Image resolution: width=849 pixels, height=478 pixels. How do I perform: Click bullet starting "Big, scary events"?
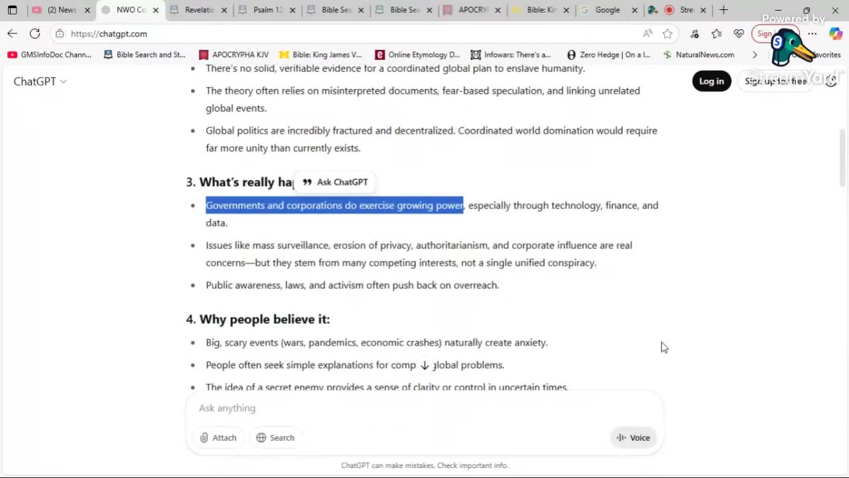(x=377, y=343)
